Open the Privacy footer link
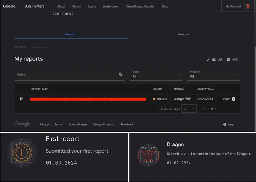Viewport: 256px width, 182px height. coord(44,124)
